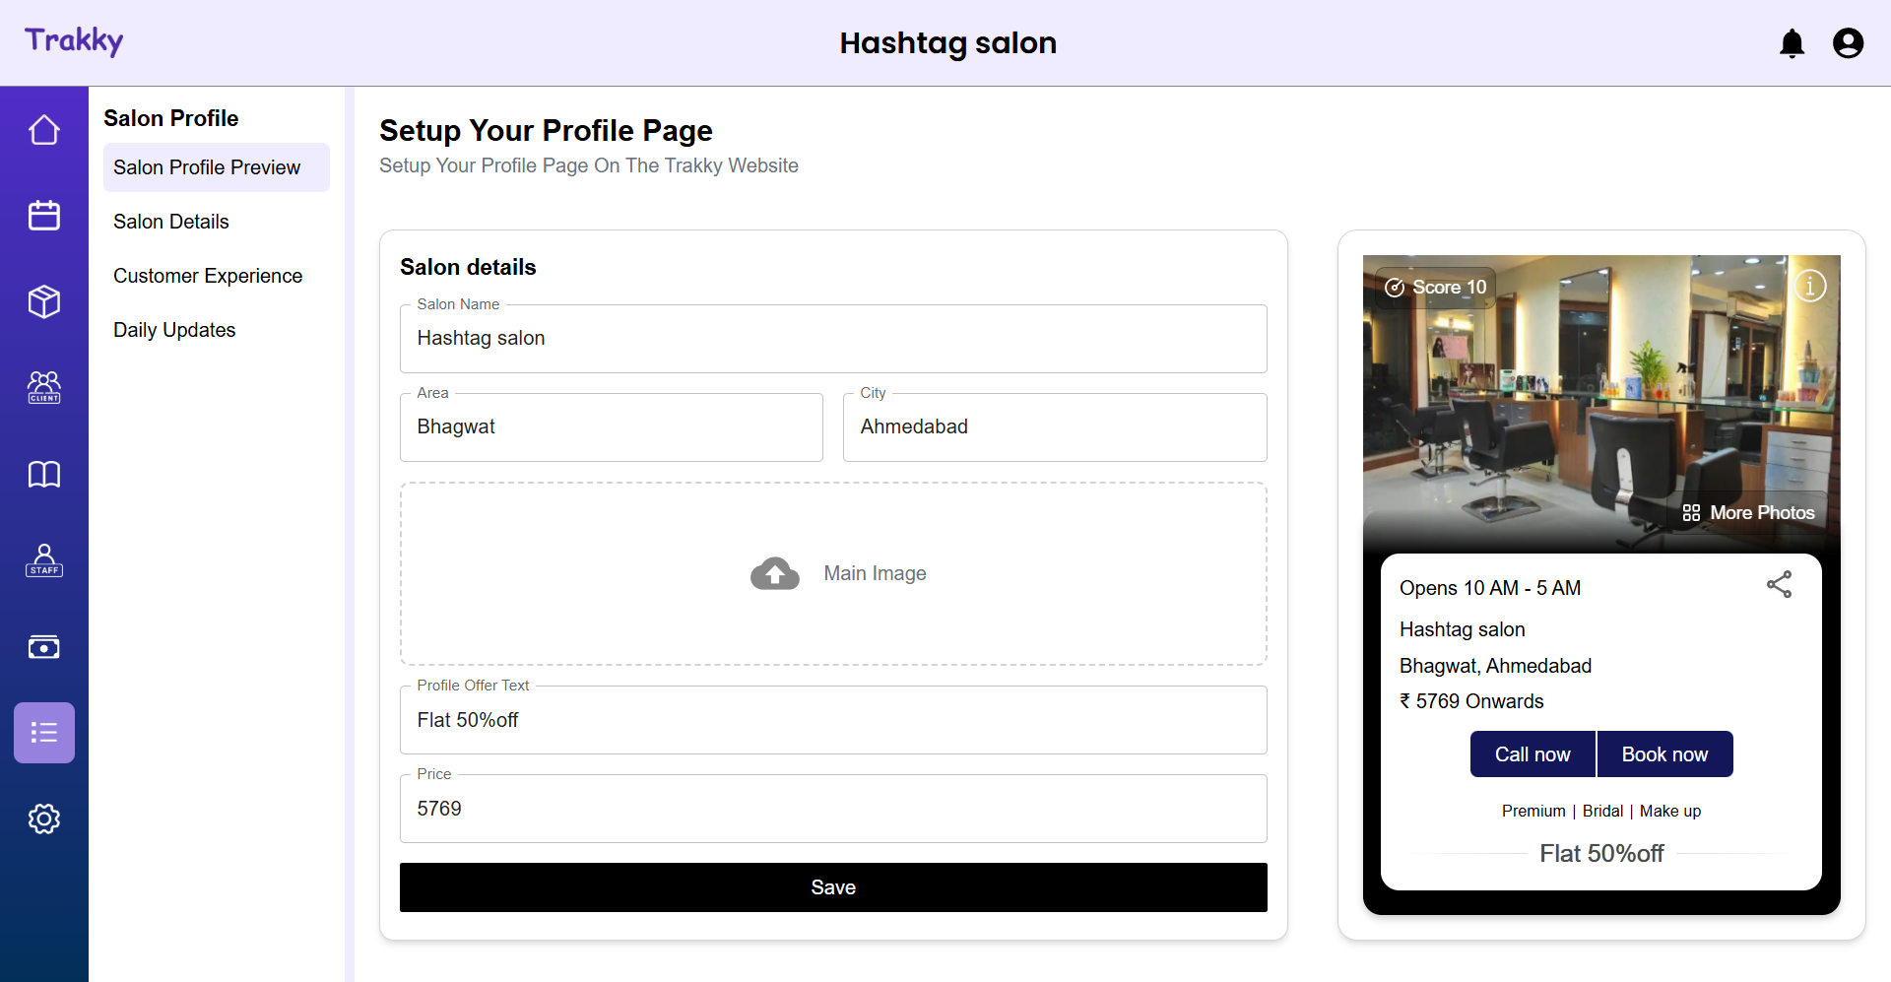Viewport: 1891px width, 982px height.
Task: Open the payments/cash sidebar icon
Action: [44, 646]
